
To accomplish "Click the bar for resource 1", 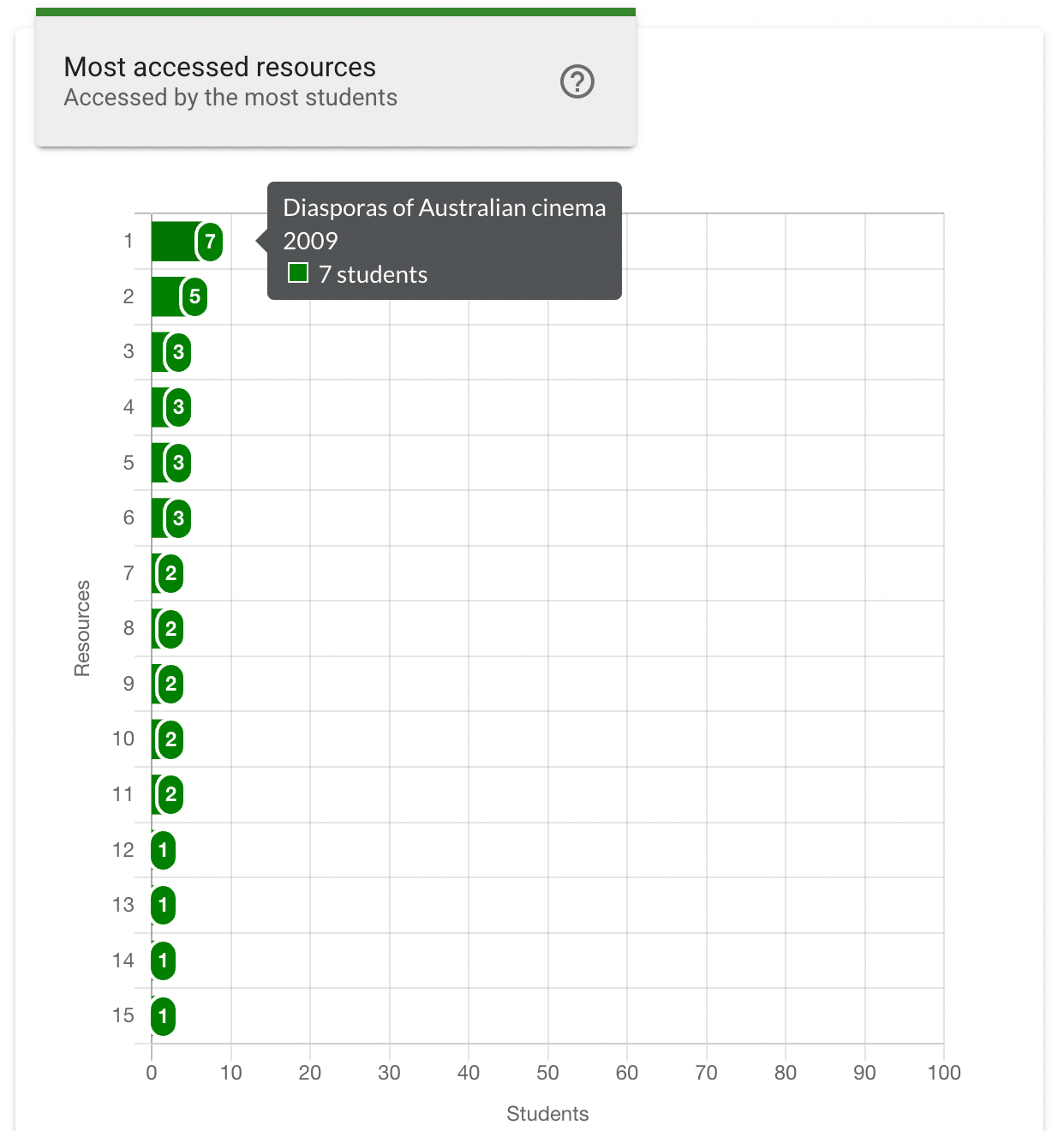I will click(x=171, y=241).
